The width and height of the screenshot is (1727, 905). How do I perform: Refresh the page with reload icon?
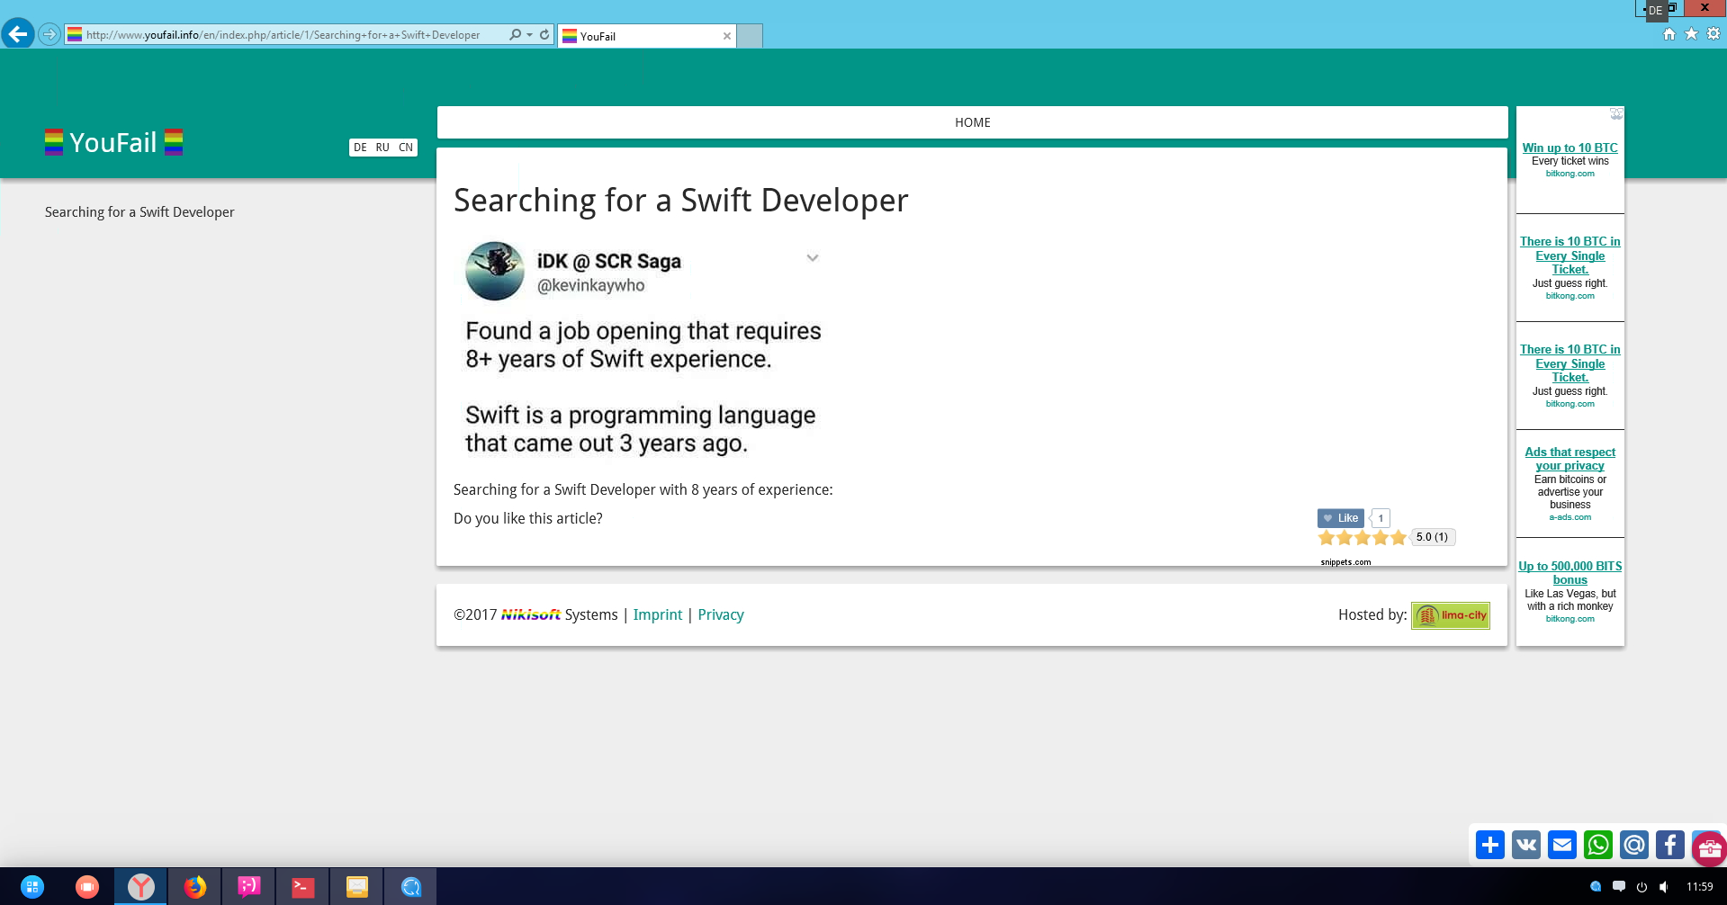544,35
